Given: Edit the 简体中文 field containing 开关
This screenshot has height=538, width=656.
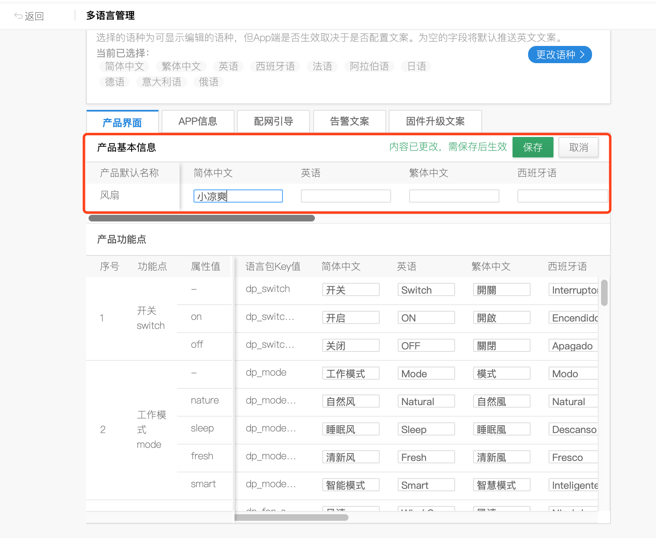Looking at the screenshot, I should [x=351, y=290].
